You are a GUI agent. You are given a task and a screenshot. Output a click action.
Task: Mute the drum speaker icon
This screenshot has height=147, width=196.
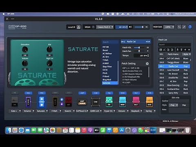pos(130,27)
